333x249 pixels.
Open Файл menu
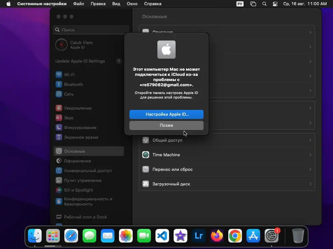79,4
